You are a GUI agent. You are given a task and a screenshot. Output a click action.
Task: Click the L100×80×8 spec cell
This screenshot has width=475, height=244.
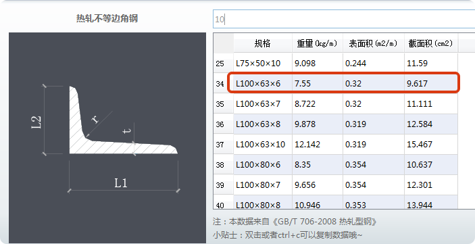tap(263, 202)
